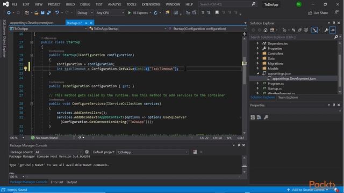Toggle Show All Files in Solution Explorer
Image resolution: width=344 pixels, height=193 pixels.
306,30
